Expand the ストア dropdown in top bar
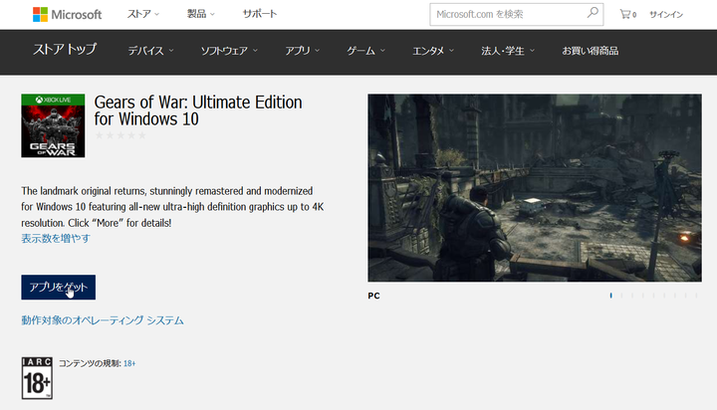 click(143, 14)
